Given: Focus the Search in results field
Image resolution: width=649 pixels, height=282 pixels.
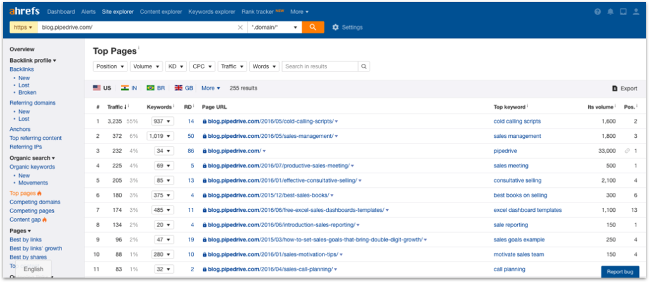Looking at the screenshot, I should [320, 66].
